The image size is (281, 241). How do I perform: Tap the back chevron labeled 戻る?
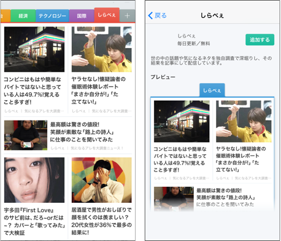click(x=157, y=15)
